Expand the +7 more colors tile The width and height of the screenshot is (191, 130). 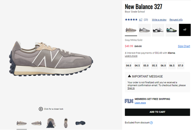click(x=185, y=30)
